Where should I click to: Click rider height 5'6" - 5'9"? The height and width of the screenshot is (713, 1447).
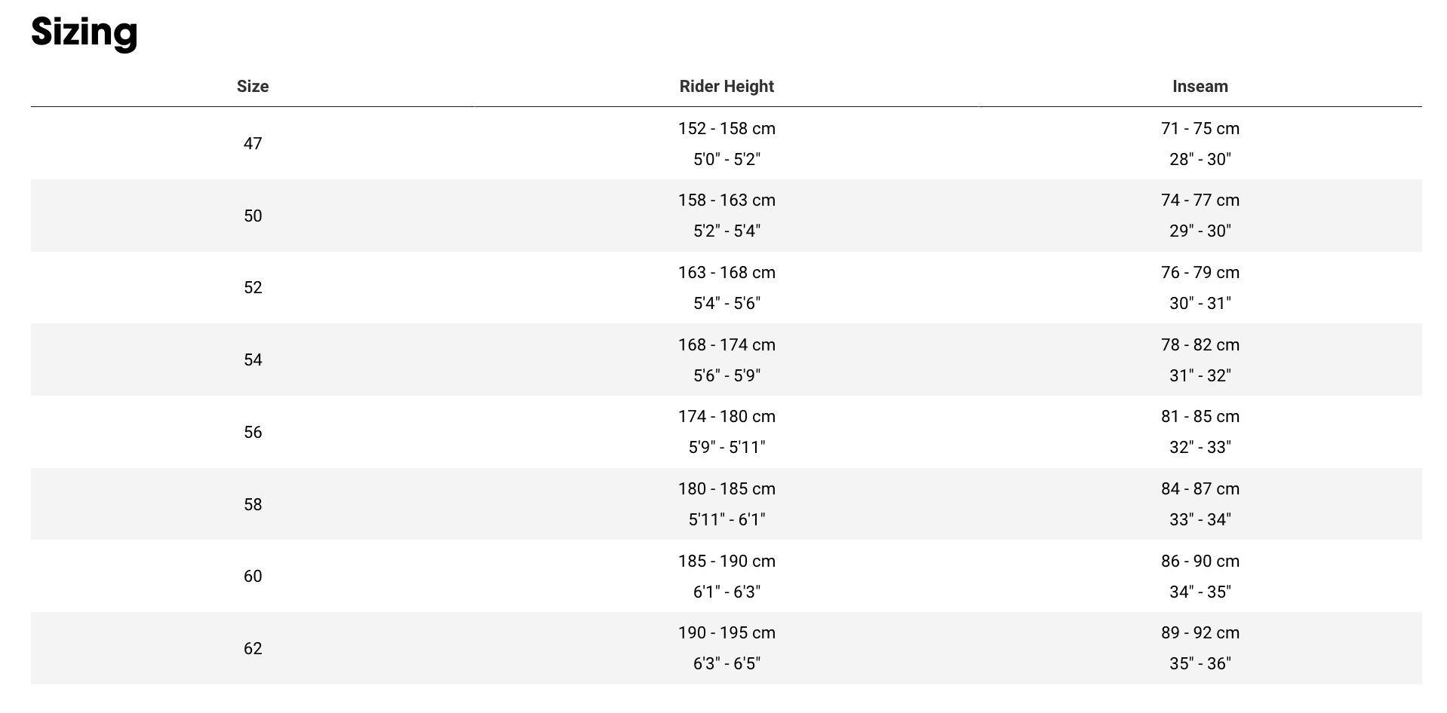(727, 375)
